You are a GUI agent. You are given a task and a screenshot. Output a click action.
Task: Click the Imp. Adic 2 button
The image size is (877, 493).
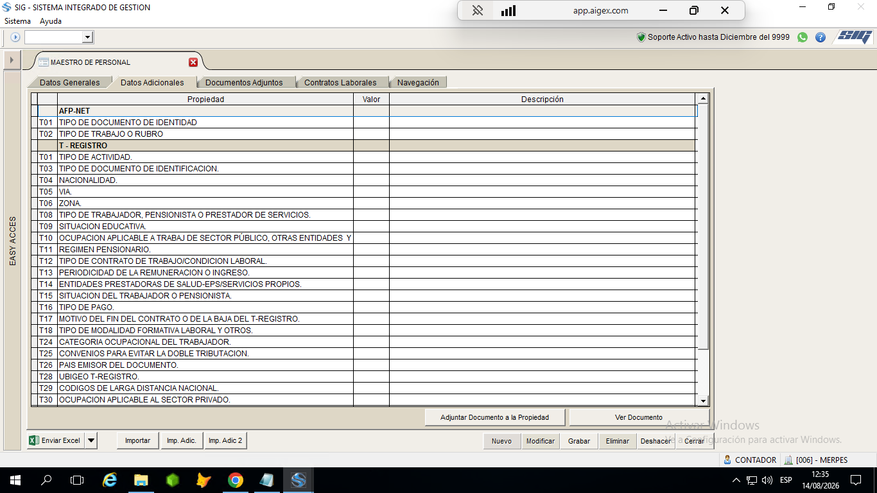[225, 440]
